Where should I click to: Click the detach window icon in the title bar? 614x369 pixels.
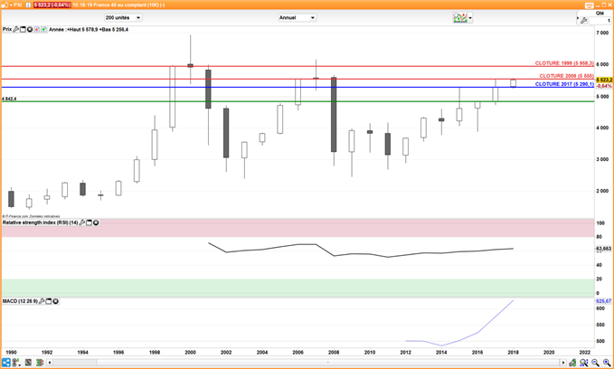point(590,5)
